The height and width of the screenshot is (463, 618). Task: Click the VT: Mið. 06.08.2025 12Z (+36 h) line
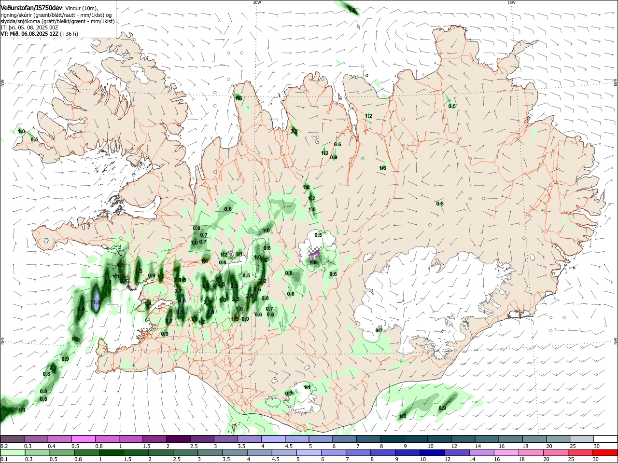point(39,34)
